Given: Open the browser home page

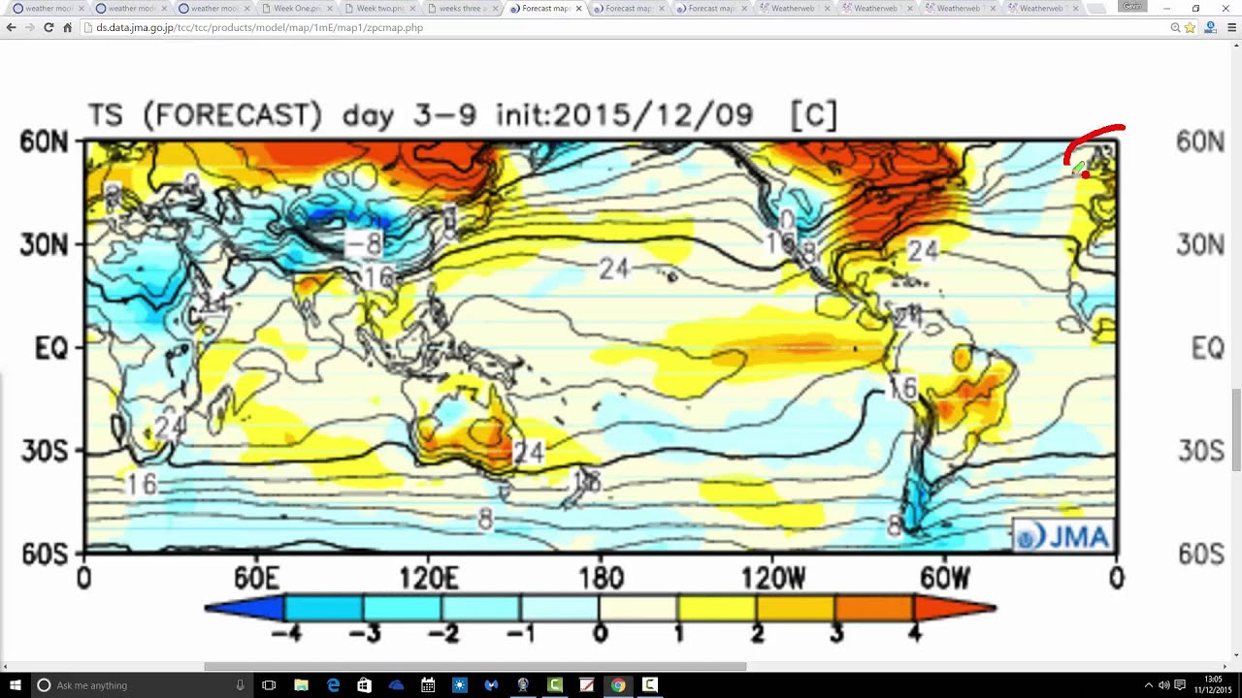Looking at the screenshot, I should click(67, 28).
